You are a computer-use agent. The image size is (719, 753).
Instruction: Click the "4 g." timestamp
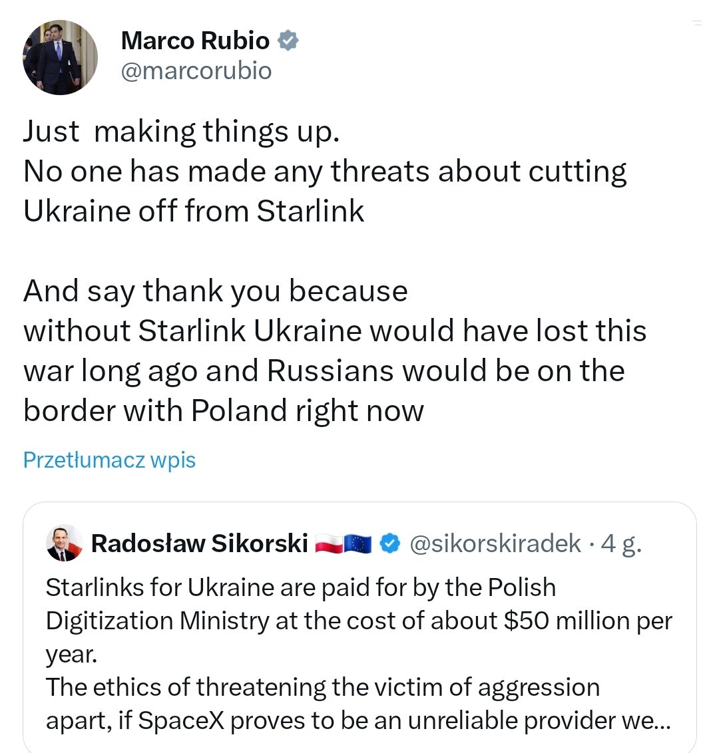pos(621,544)
